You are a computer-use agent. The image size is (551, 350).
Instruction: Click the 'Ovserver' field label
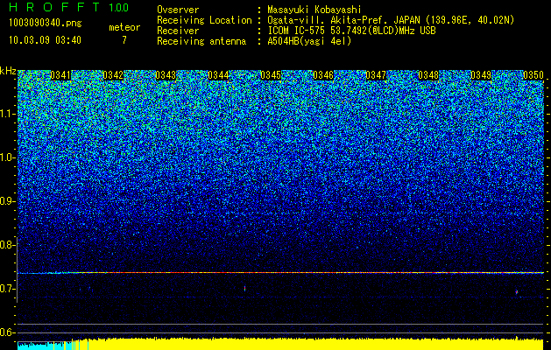pos(178,10)
